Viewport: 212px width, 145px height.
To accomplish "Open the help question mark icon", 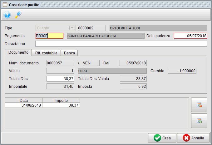I will point(7,15).
